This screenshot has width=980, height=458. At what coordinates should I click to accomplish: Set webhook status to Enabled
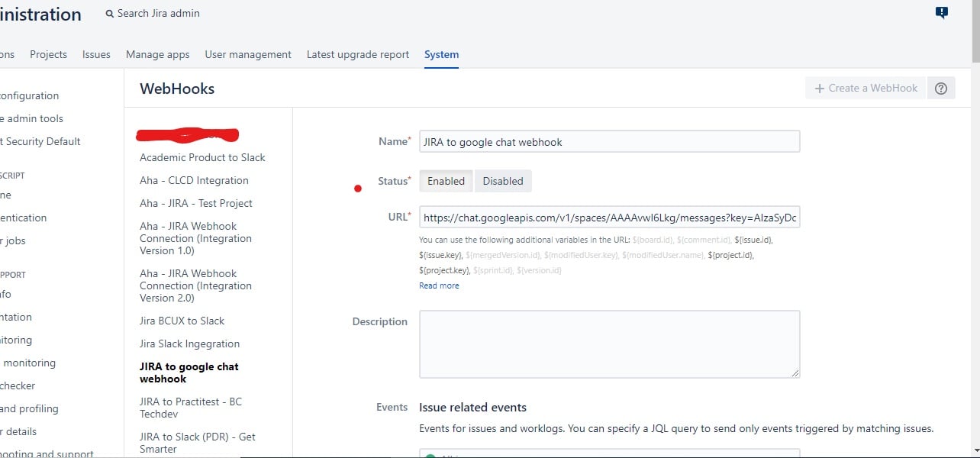click(446, 181)
